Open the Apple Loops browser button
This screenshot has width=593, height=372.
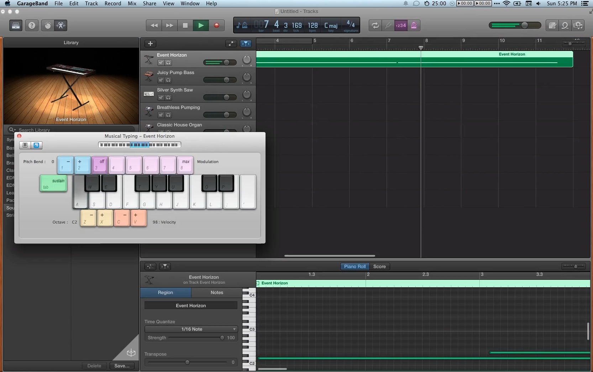point(565,25)
